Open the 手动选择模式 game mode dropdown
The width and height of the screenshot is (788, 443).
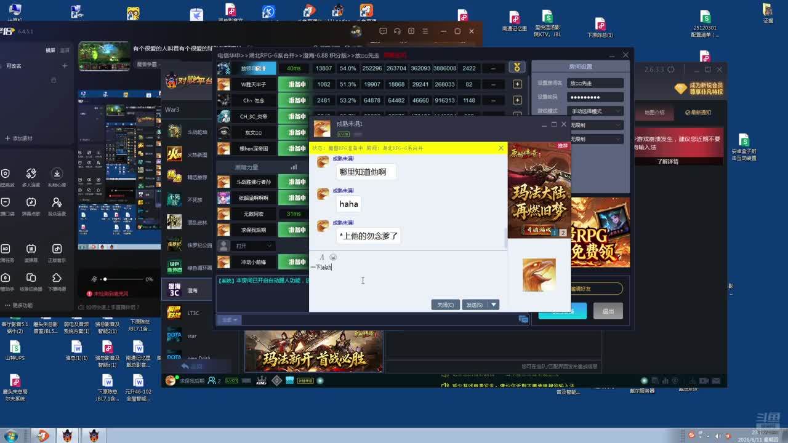click(x=595, y=111)
